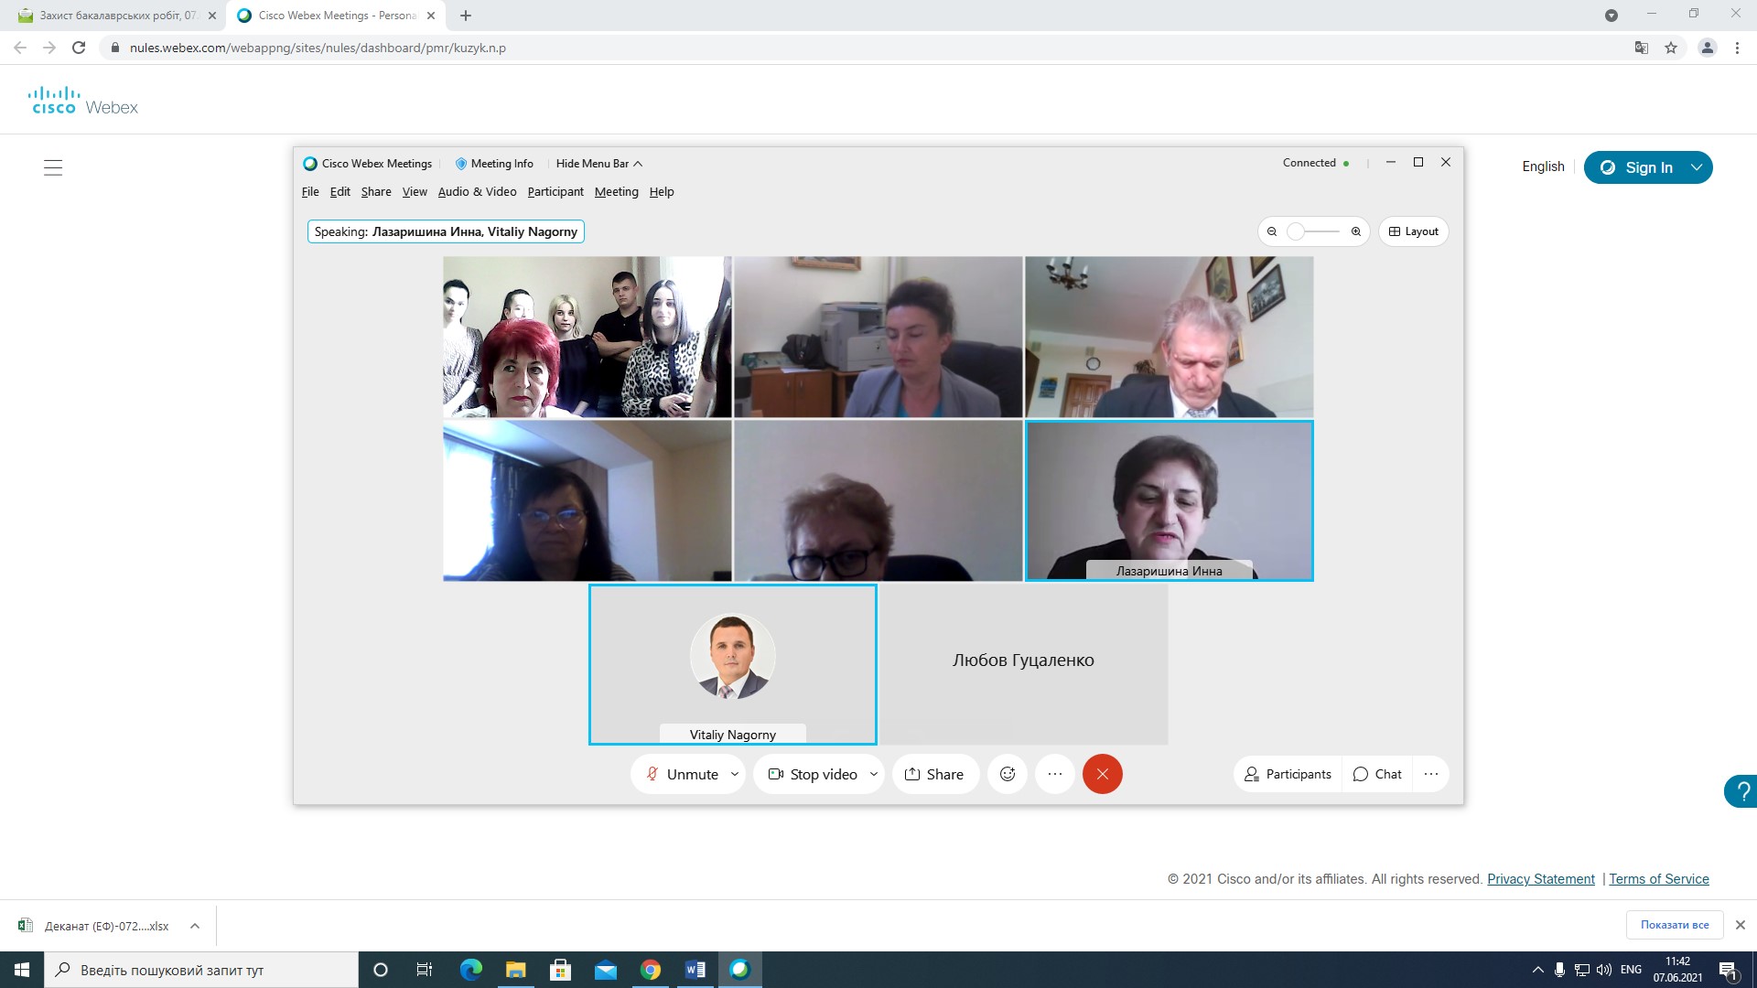Click the Sign In button

click(1637, 167)
